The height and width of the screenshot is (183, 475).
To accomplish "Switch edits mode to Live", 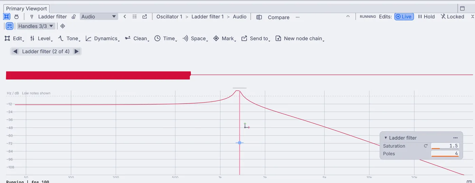I will click(x=404, y=17).
